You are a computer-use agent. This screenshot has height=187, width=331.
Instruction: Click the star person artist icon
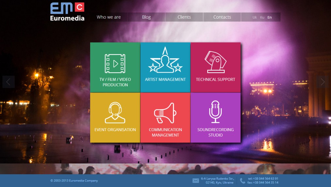pos(165,60)
